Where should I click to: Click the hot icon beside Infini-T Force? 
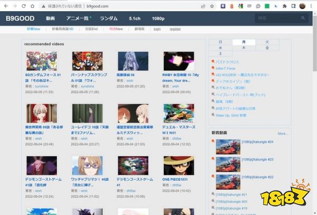[213, 68]
